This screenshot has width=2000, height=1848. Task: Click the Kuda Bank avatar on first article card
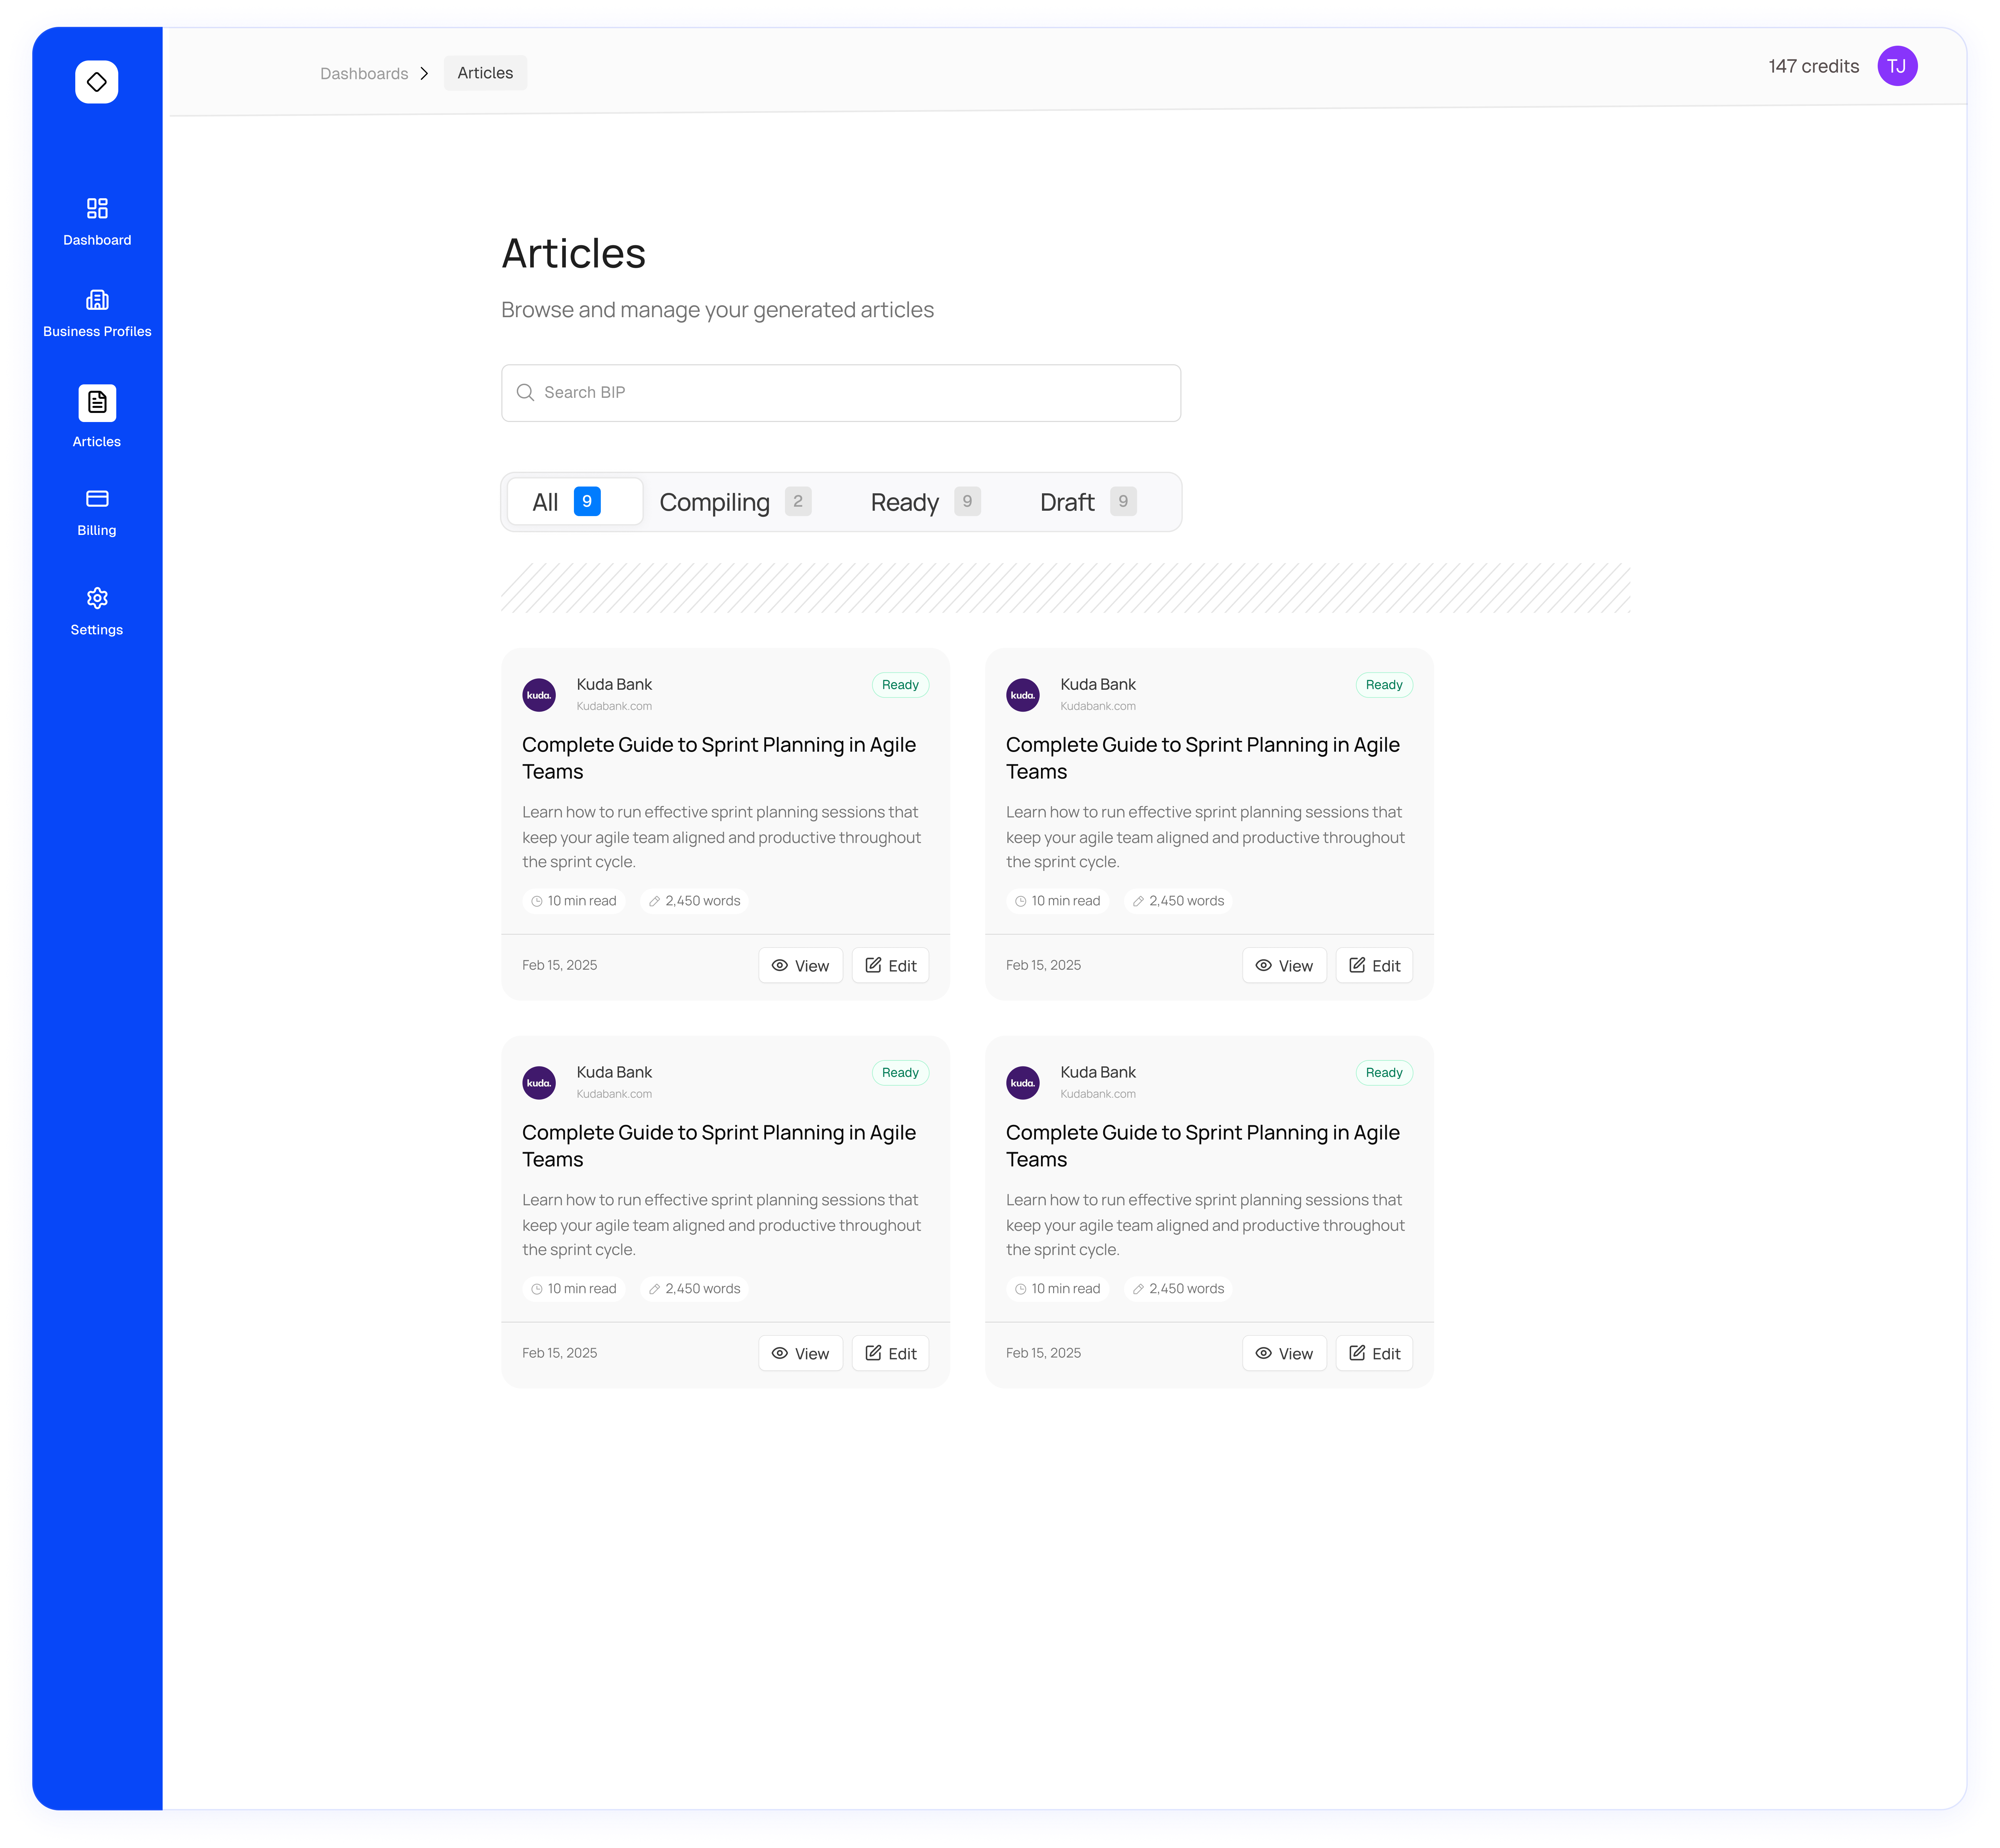click(539, 694)
